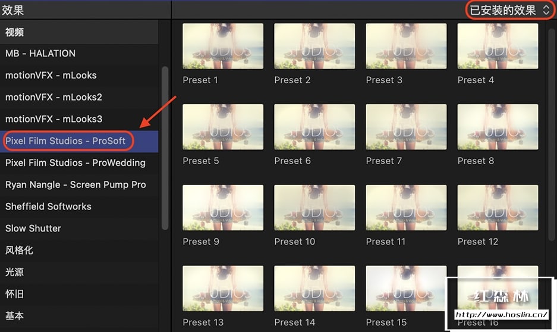
Task: Click the effects category list scrollbar
Action: click(x=165, y=148)
